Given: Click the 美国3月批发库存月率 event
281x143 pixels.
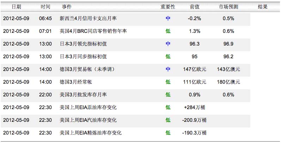Looking at the screenshot, I should (83, 95).
